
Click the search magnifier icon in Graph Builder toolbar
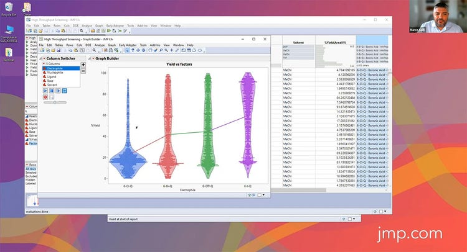95,50
